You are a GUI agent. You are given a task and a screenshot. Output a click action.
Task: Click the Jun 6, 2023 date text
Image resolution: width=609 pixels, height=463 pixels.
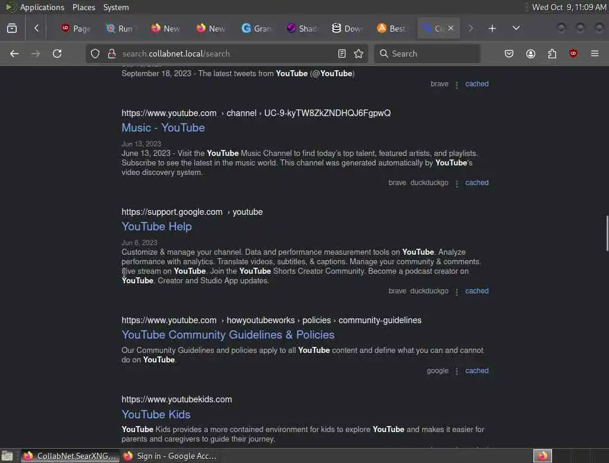(x=139, y=243)
